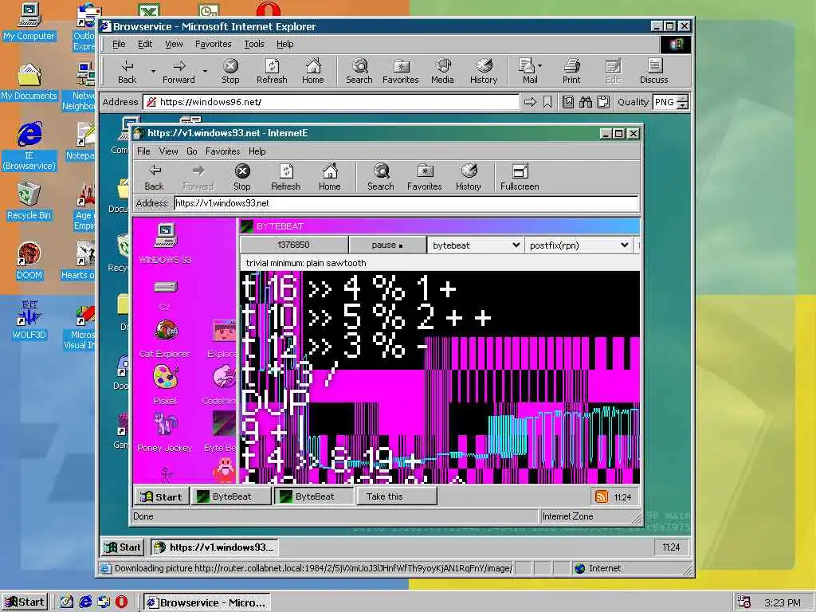816x612 pixels.
Task: Click Search in the Browservice Internet Explorer toolbar
Action: click(x=359, y=71)
